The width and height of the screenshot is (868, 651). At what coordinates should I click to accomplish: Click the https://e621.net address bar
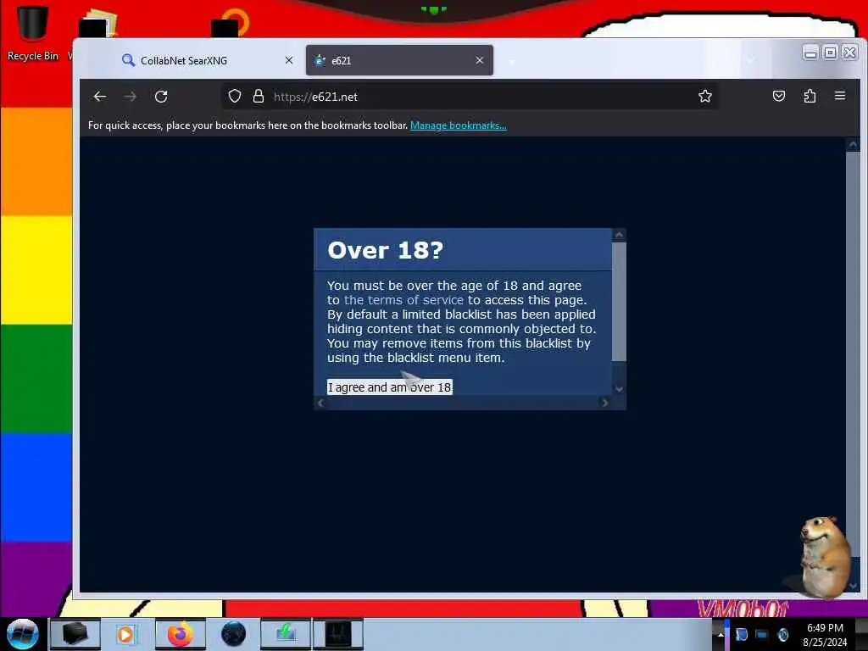tap(470, 97)
